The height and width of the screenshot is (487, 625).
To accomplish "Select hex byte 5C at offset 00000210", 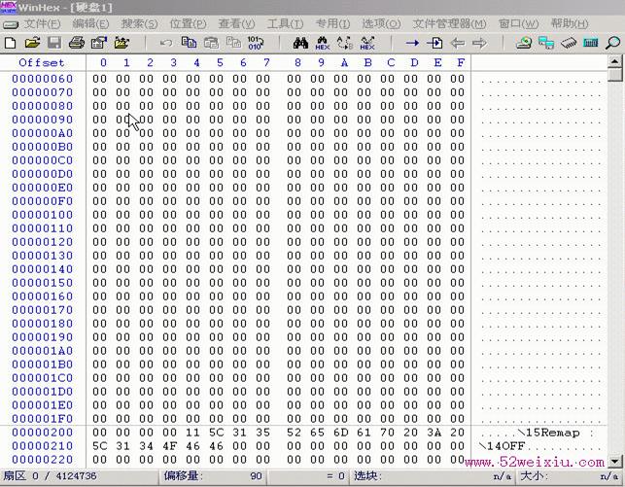I will 100,446.
